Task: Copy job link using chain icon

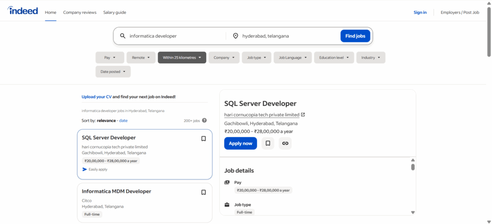Action: coord(285,143)
